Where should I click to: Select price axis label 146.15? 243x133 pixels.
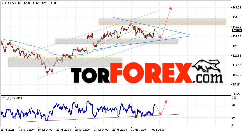pyautogui.click(x=237, y=27)
